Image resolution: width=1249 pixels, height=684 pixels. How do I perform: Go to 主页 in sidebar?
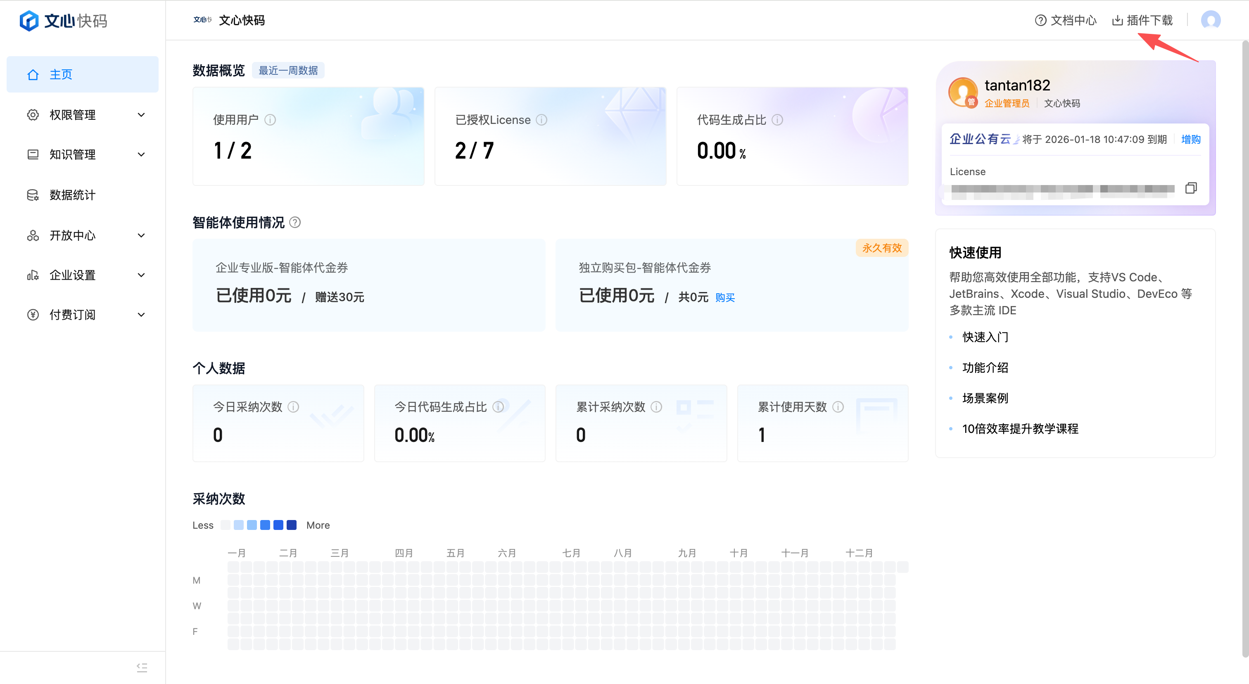point(61,75)
